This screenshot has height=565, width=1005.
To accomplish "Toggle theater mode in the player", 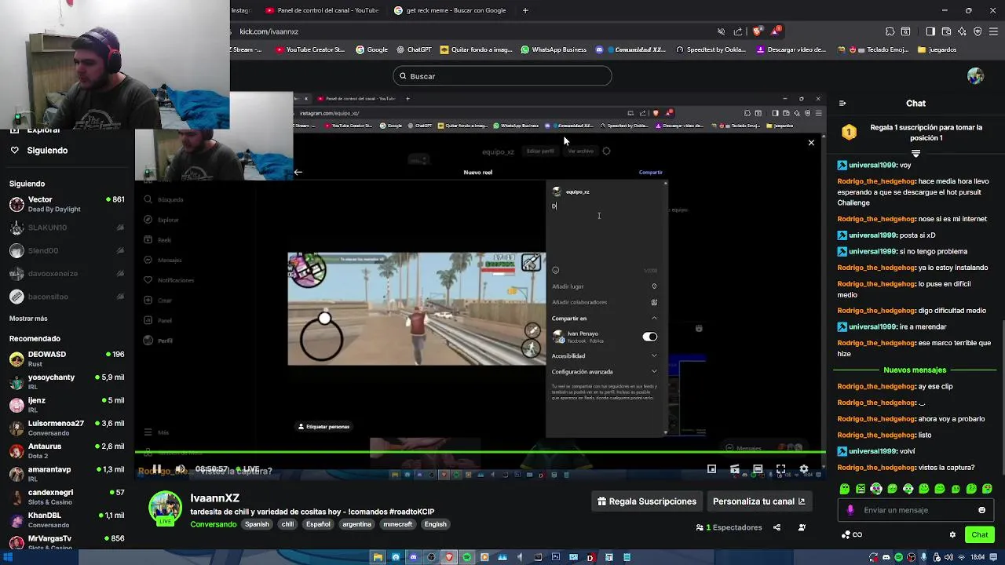I will [758, 469].
